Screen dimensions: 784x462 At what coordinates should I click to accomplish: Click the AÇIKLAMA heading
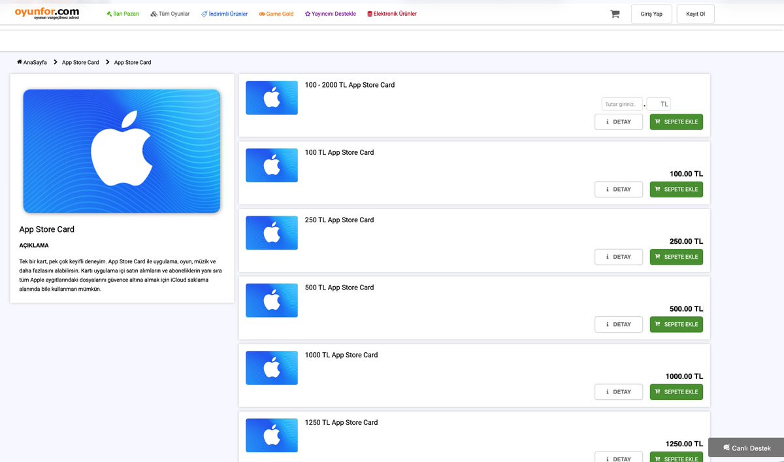(x=34, y=246)
